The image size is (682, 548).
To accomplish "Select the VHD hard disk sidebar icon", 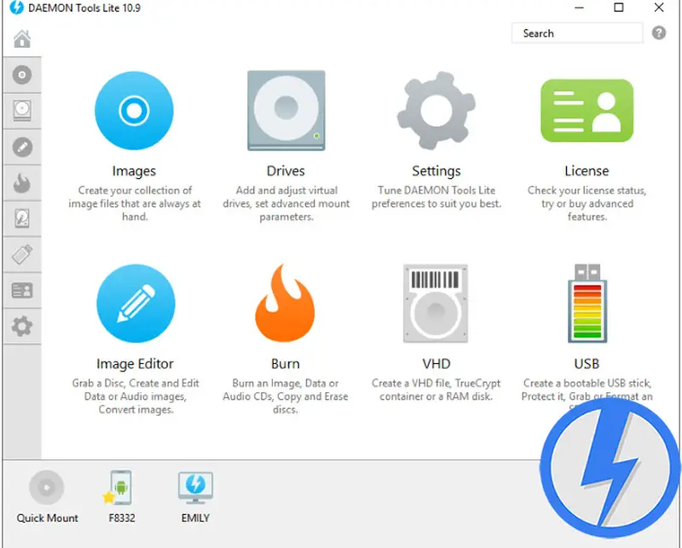I will point(22,218).
